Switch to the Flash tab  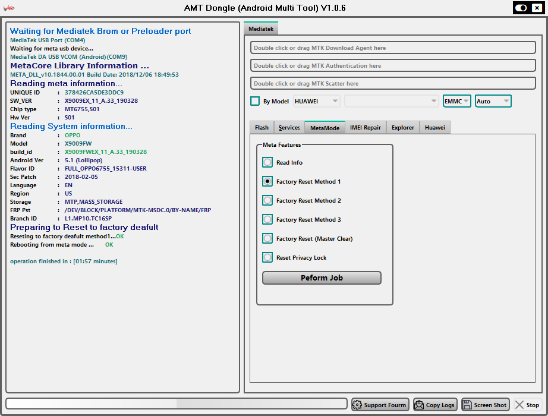(262, 128)
